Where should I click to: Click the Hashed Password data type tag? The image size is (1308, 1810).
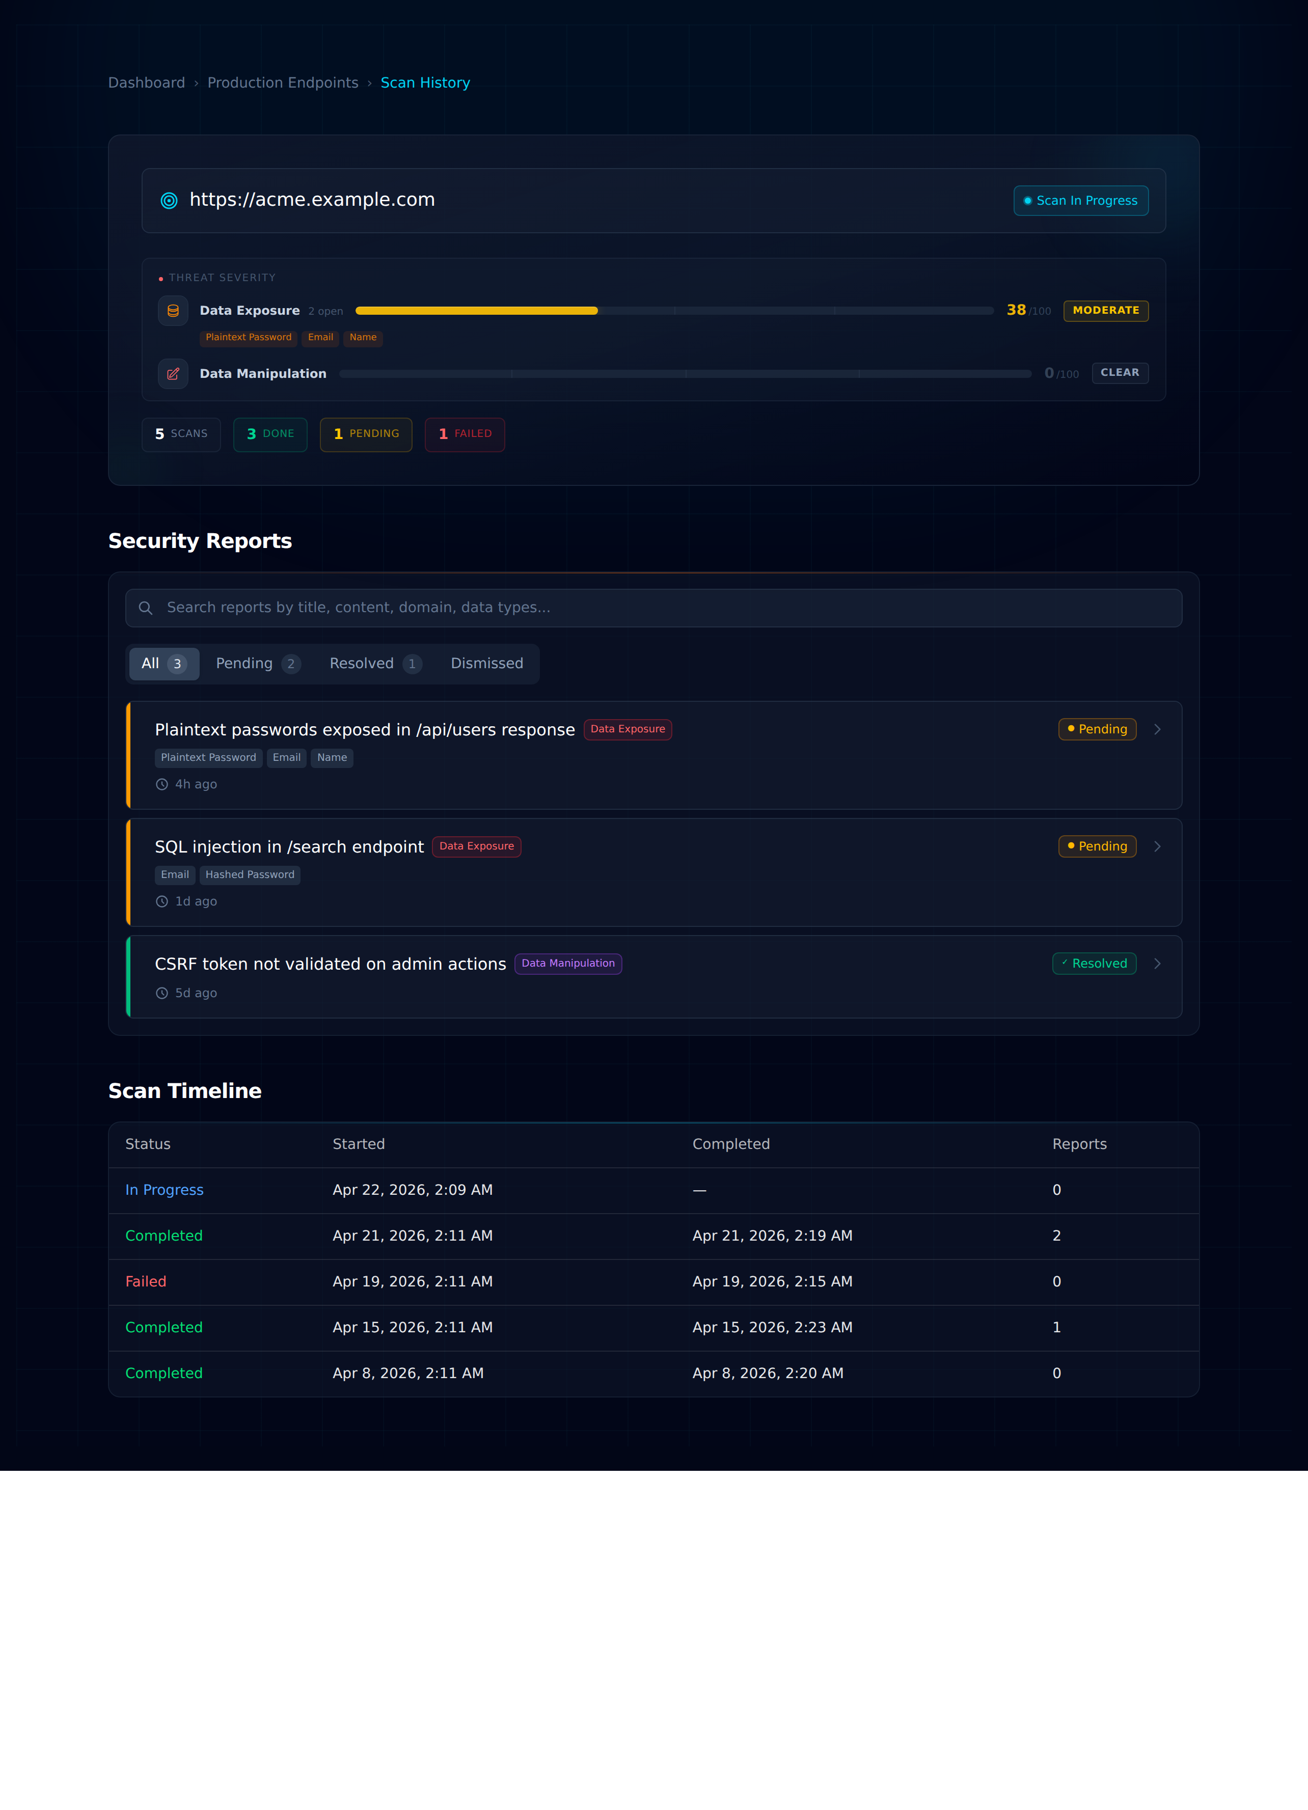coord(250,875)
